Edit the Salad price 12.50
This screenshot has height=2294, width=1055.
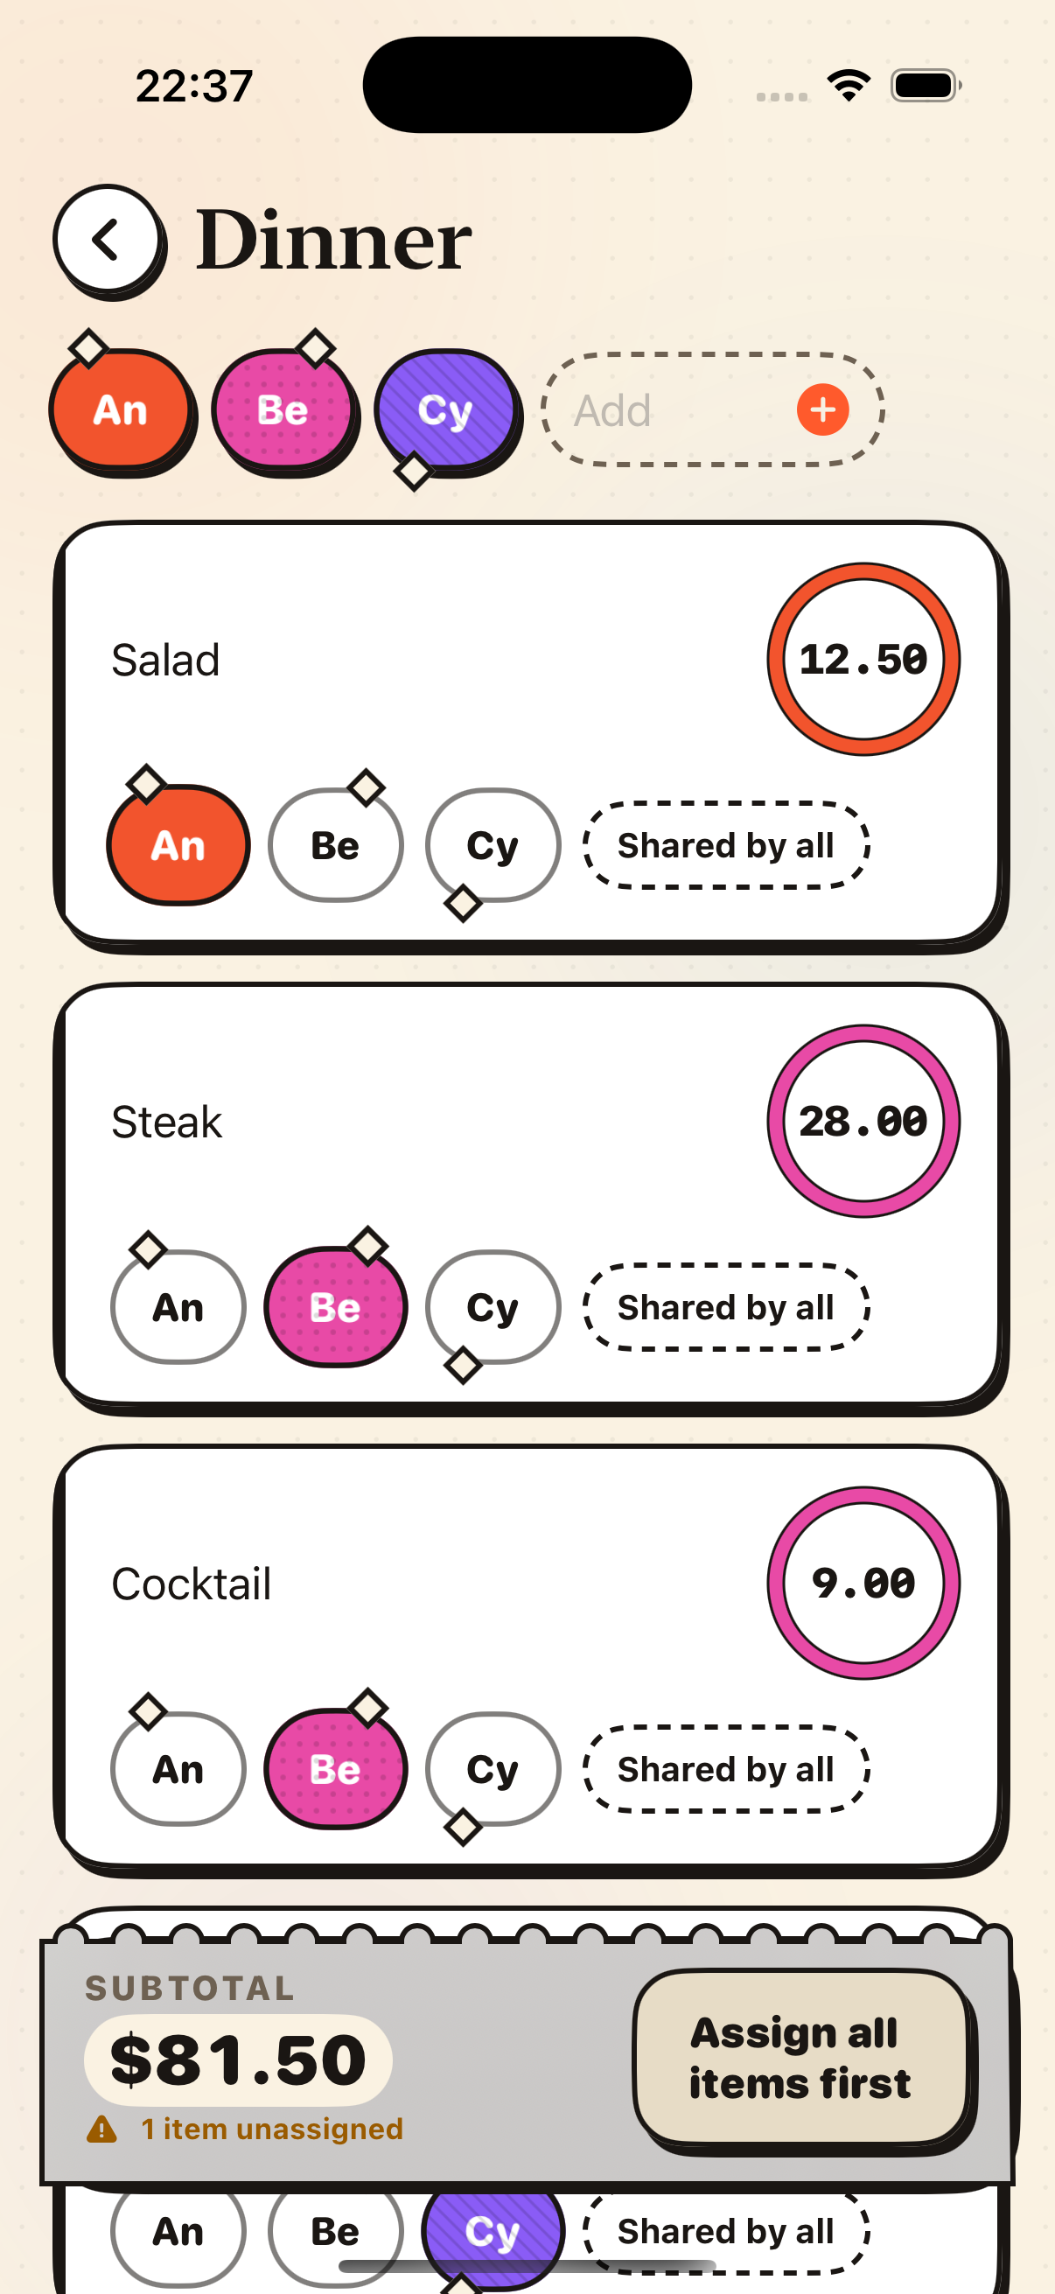click(863, 659)
